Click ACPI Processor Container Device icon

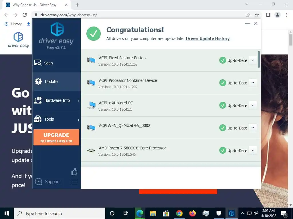(91, 83)
